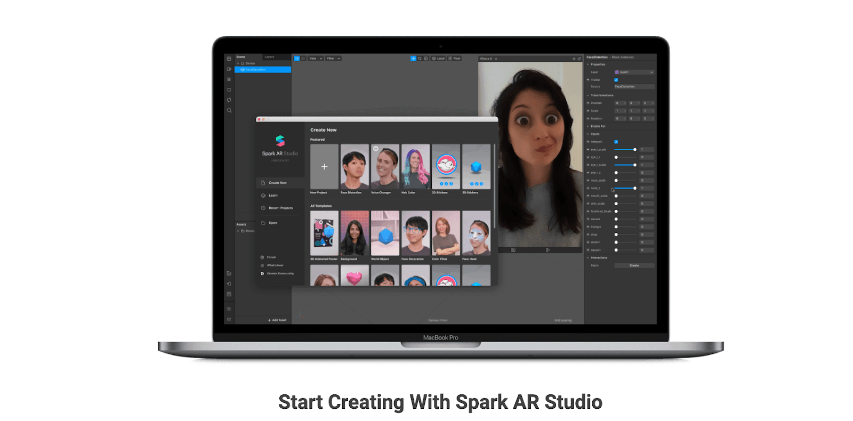Click the upload icon in lower left toolbar

[x=229, y=294]
